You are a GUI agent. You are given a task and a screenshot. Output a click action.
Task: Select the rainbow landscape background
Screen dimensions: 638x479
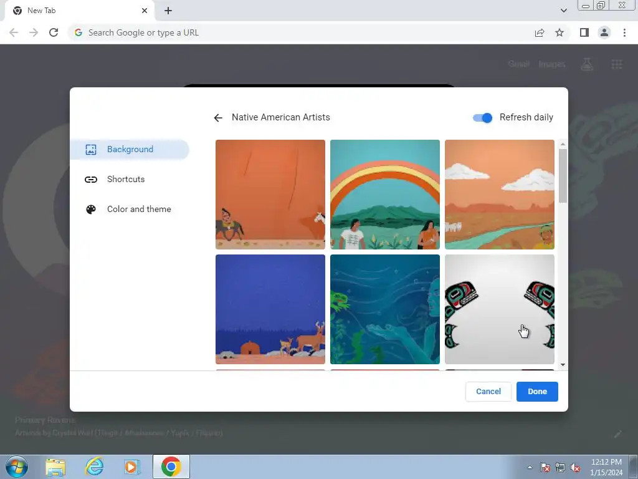pos(385,195)
